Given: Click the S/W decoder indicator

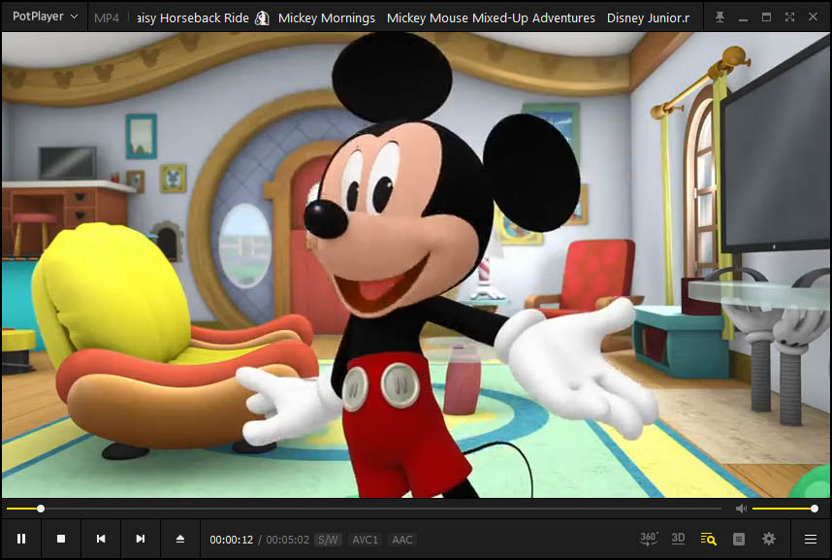Looking at the screenshot, I should (x=328, y=540).
